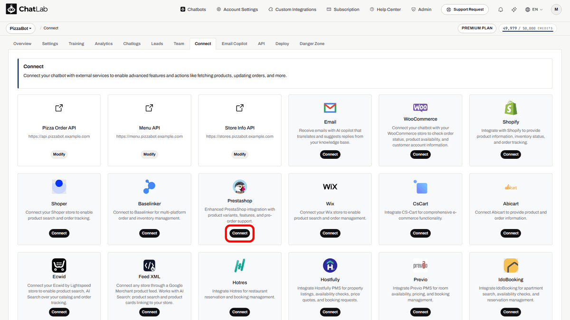Viewport: 570px width, 320px height.
Task: Click the Wix logo icon
Action: pyautogui.click(x=330, y=187)
